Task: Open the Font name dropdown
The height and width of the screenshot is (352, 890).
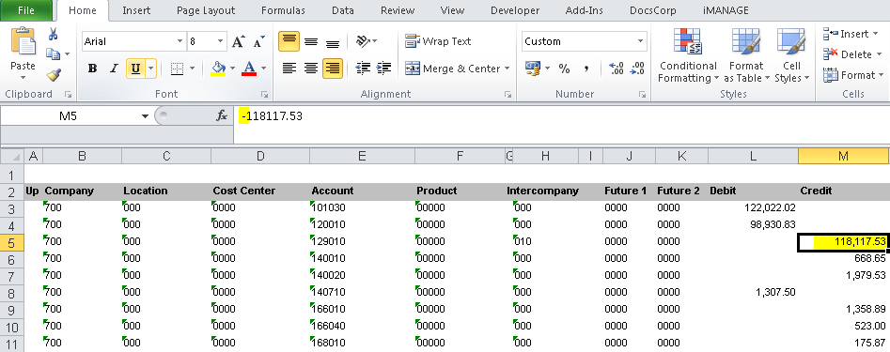Action: [180, 41]
